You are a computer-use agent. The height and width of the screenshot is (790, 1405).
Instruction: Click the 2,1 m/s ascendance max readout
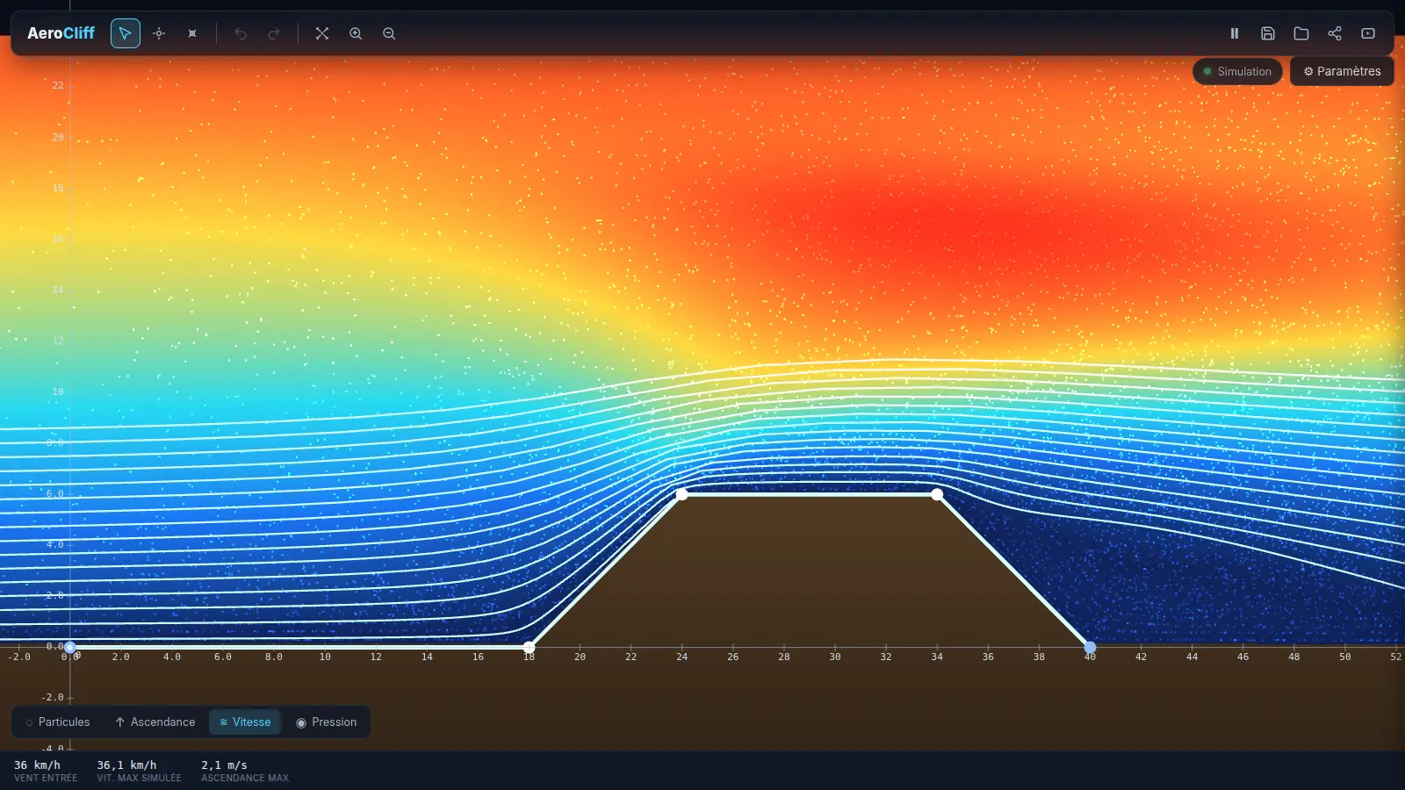[x=224, y=765]
